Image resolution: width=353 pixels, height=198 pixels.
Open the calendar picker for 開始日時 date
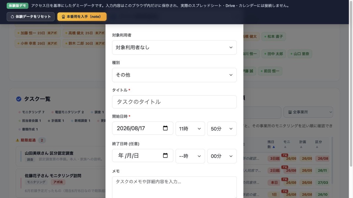point(165,128)
